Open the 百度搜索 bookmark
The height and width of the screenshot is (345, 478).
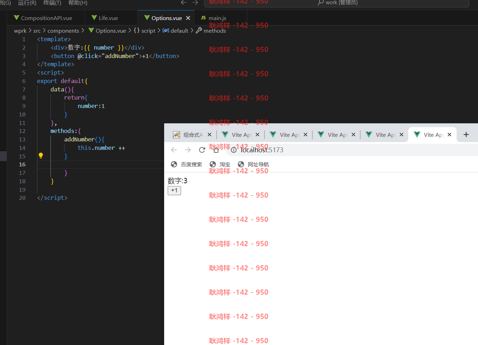click(186, 164)
